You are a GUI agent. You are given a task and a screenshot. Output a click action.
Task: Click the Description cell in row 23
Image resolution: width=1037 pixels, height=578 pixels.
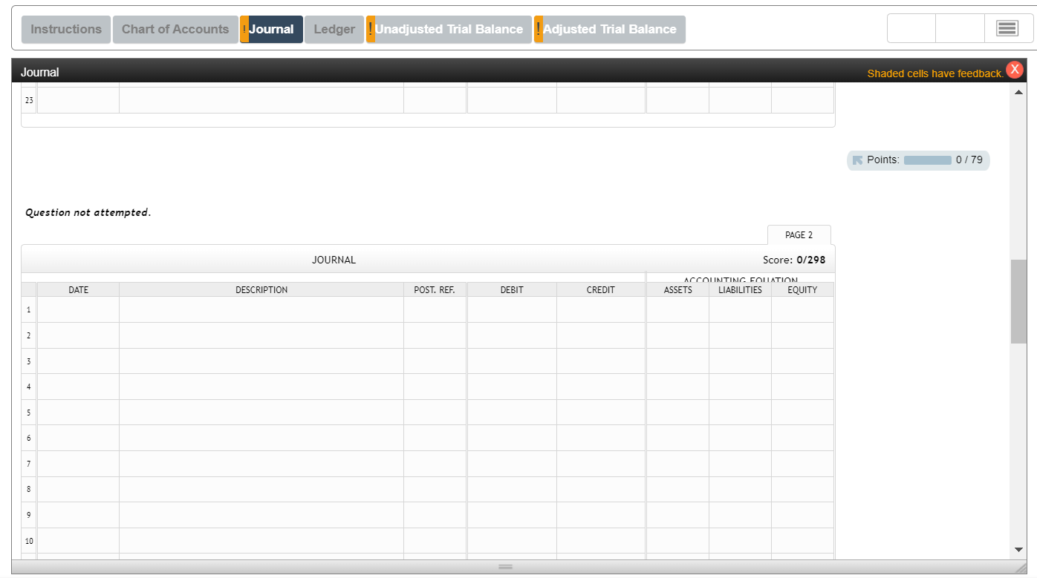point(261,100)
